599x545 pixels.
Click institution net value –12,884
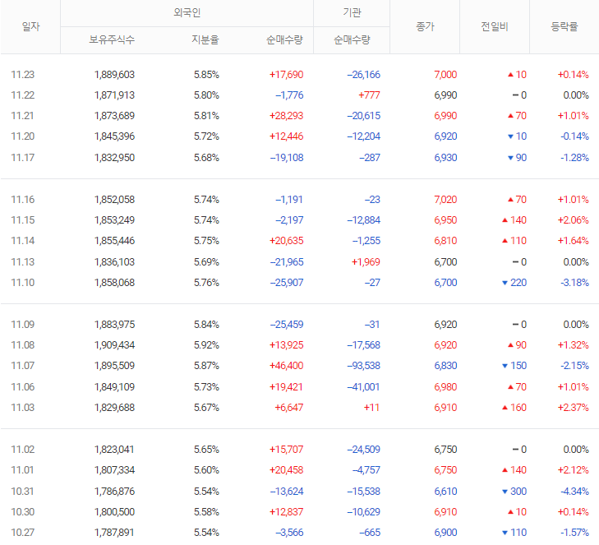pos(364,220)
